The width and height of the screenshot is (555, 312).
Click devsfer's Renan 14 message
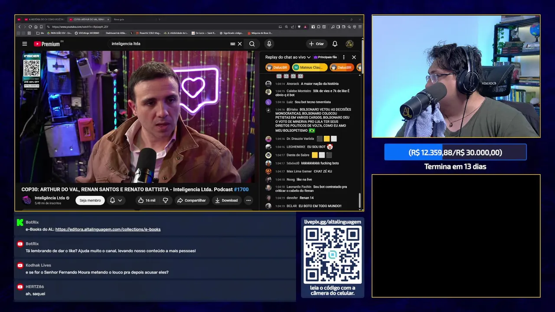click(x=307, y=198)
